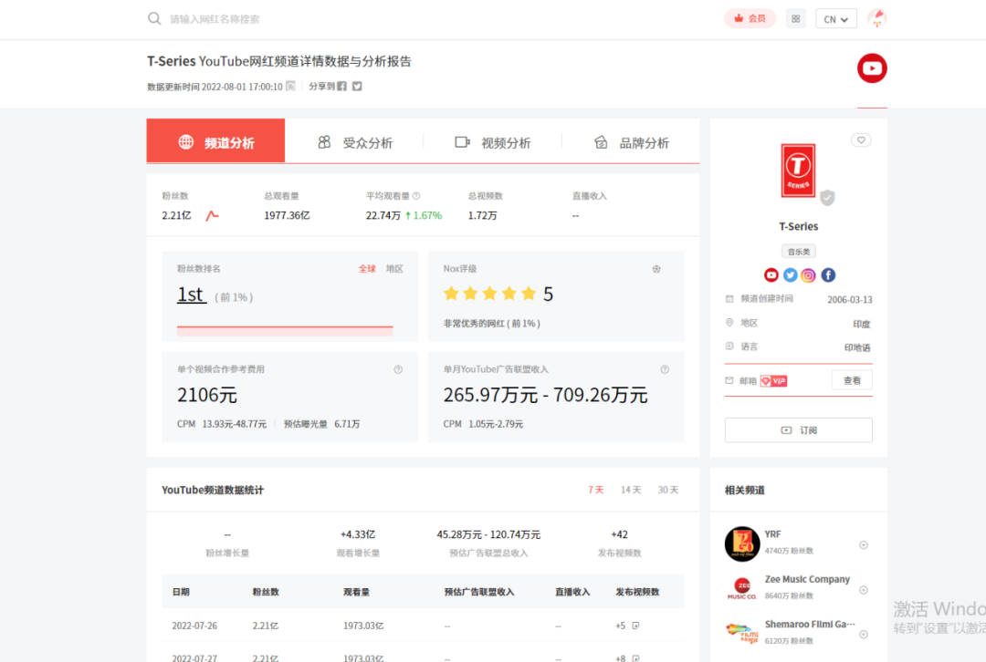Show 7天 channel statistics

click(595, 490)
